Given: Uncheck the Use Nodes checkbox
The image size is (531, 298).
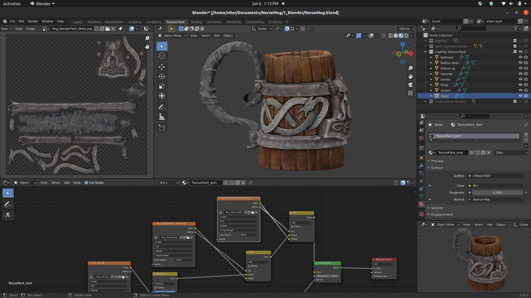Looking at the screenshot, I should point(86,183).
